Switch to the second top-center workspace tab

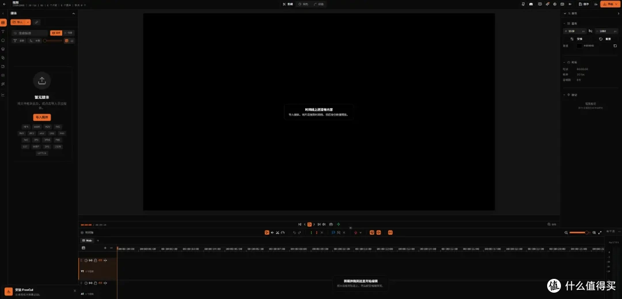click(303, 4)
